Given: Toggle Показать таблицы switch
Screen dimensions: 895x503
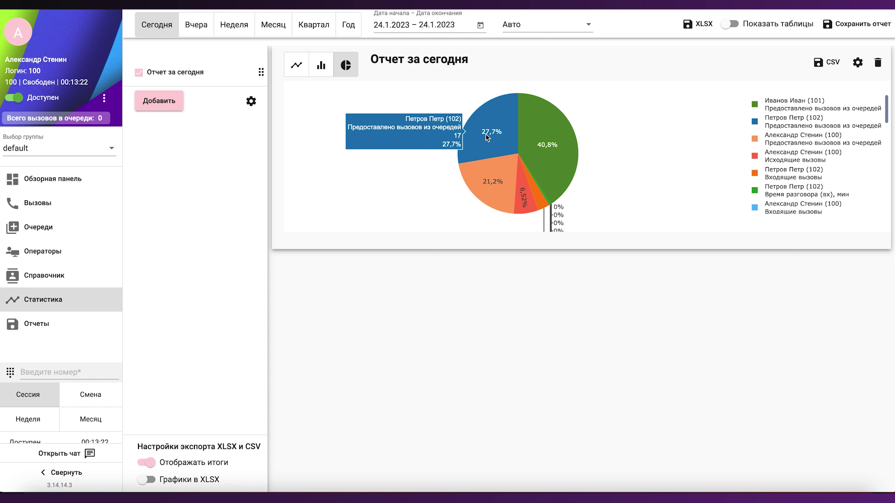Looking at the screenshot, I should 730,24.
